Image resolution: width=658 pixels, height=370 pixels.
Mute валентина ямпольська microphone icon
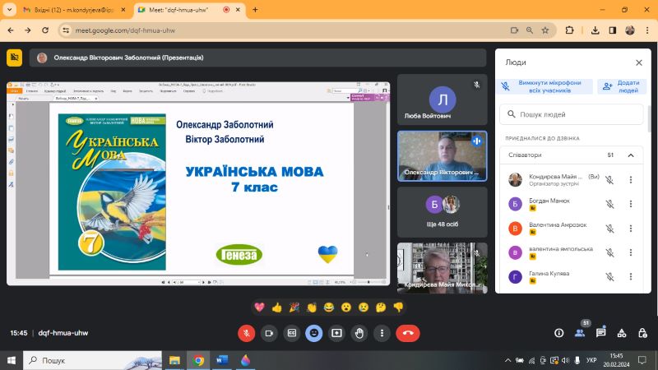click(609, 252)
